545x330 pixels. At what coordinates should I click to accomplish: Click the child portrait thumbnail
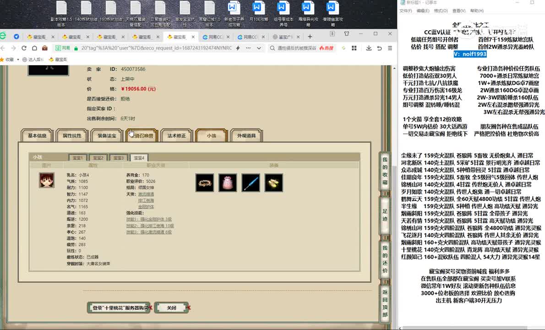[x=46, y=180]
